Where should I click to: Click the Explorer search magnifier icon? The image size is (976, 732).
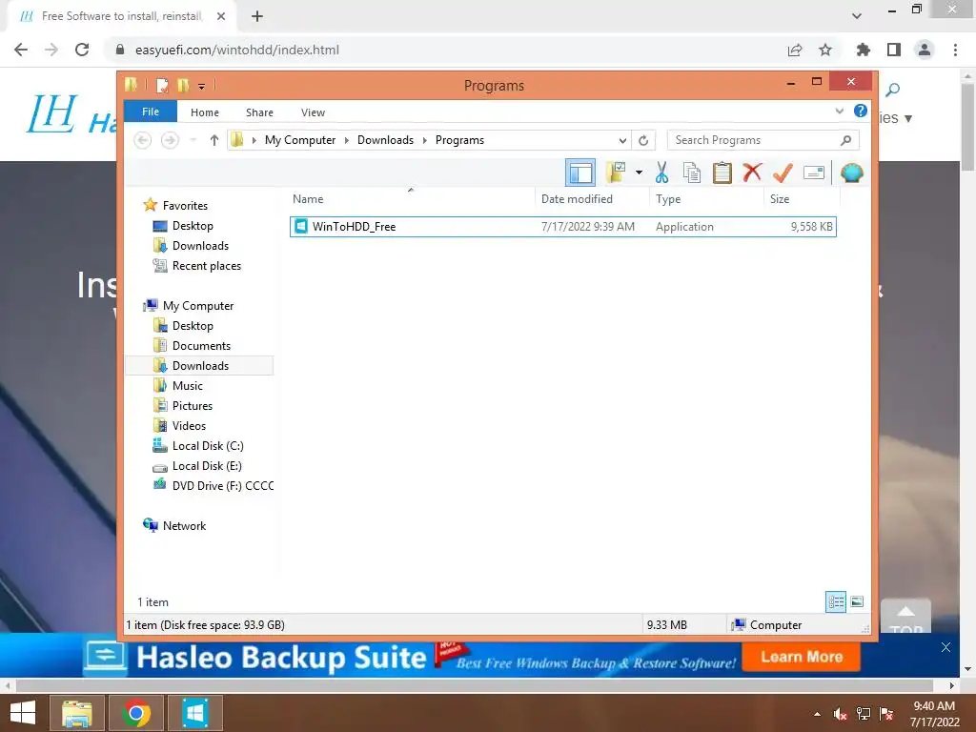point(846,140)
